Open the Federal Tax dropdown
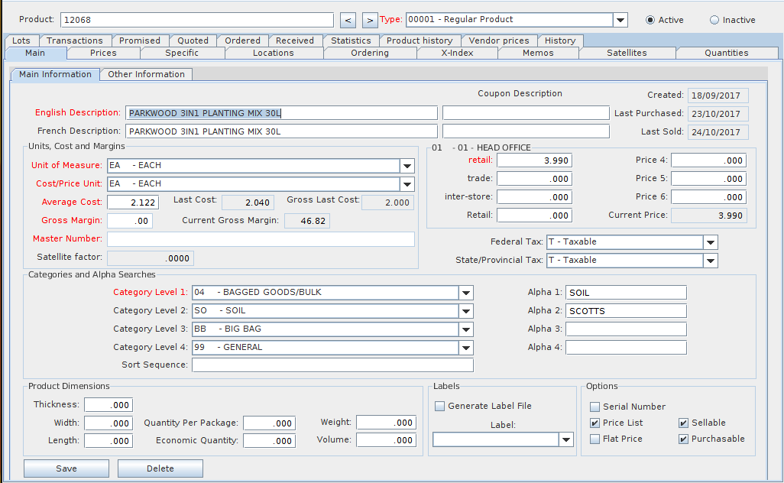This screenshot has height=483, width=784. point(711,242)
